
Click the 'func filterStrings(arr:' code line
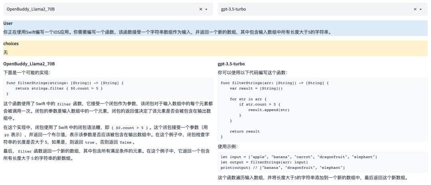pyautogui.click(x=275, y=83)
